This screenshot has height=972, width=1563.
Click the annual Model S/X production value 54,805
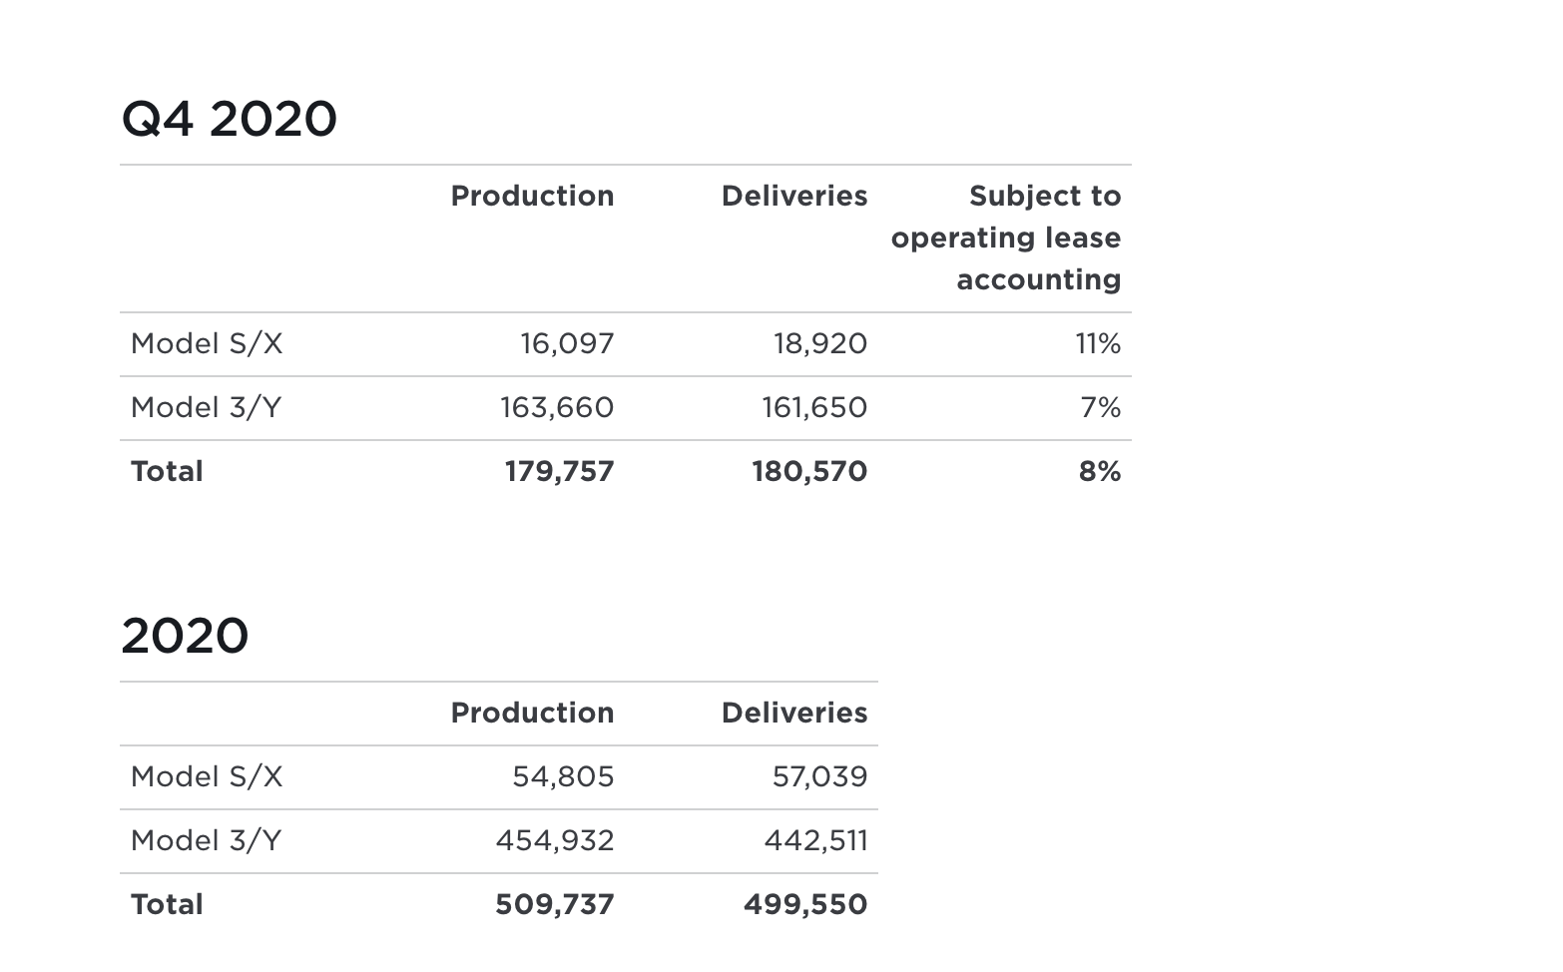(x=563, y=777)
